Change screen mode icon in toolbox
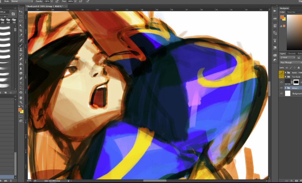 tap(21, 121)
